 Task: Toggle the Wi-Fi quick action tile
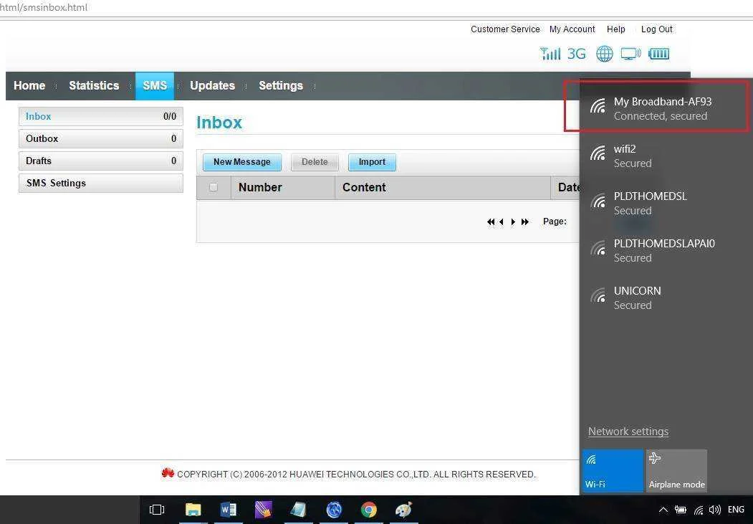[613, 471]
